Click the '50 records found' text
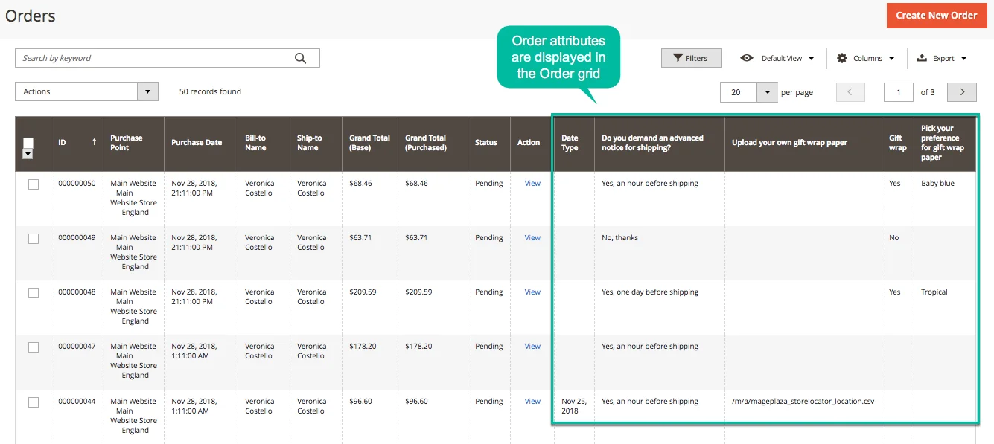 point(210,91)
